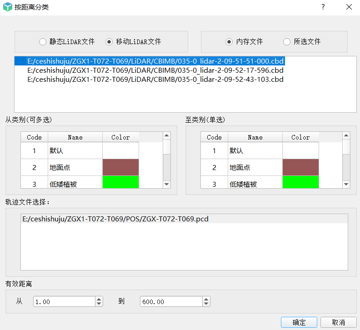Click Name header in 至类别 table
Screen dimensions: 360x330
[255, 137]
